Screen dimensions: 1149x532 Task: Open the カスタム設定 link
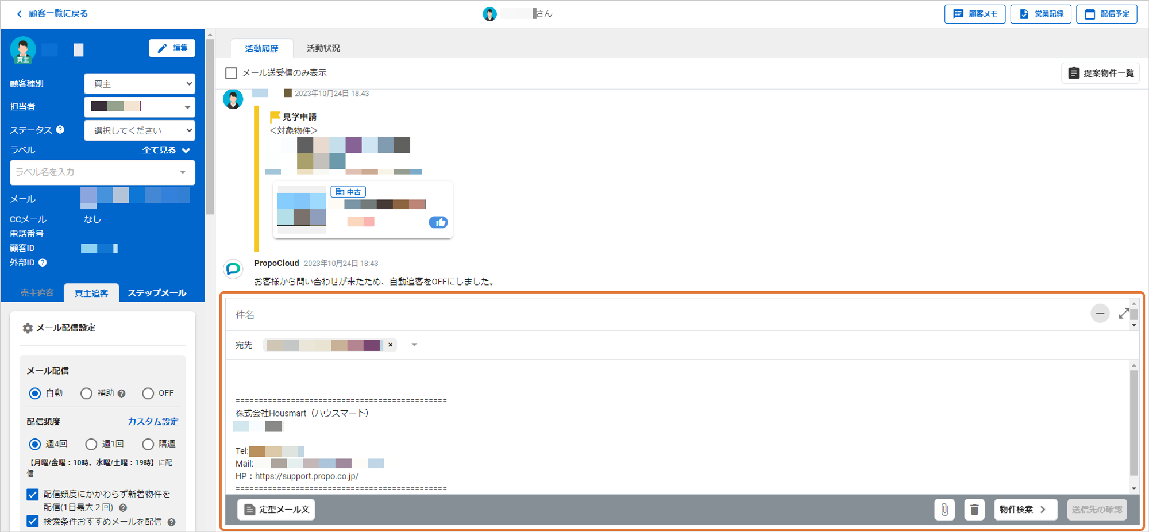(153, 421)
